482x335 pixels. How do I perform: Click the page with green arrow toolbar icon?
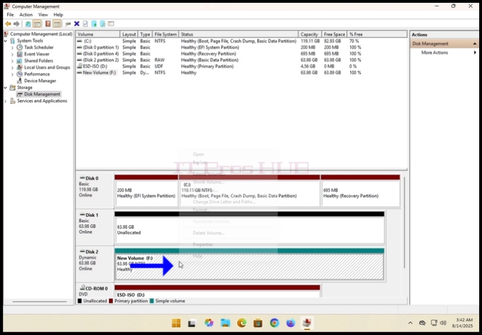pos(94,23)
